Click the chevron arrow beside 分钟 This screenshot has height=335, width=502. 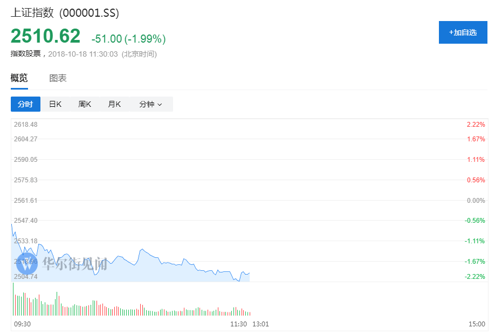tap(160, 105)
